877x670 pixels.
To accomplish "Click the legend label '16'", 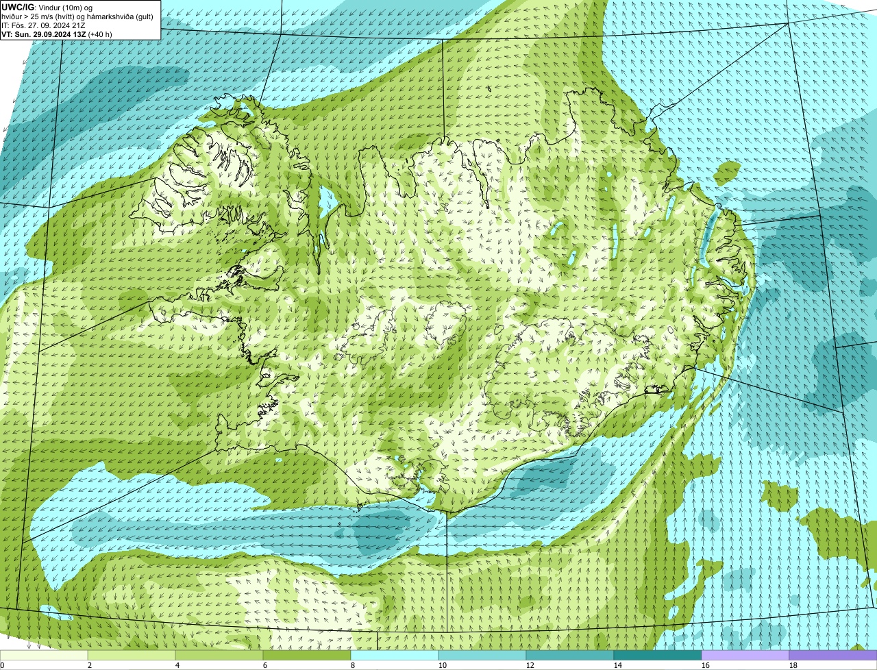I will [706, 665].
